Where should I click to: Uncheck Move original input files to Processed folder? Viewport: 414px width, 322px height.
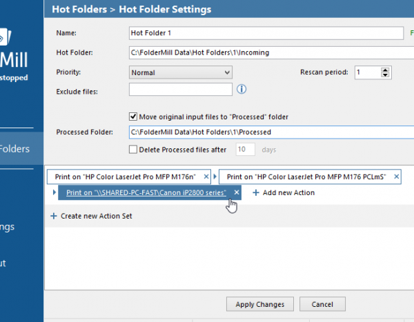134,117
